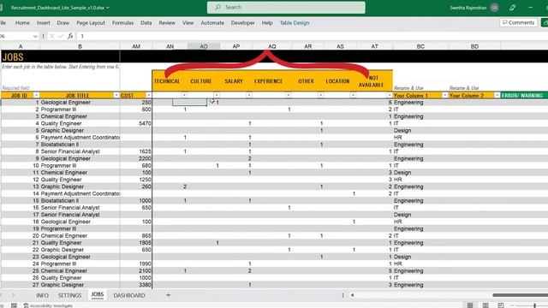Image resolution: width=548 pixels, height=308 pixels.
Task: Switch to DASHBOARD sheet tab
Action: [129, 295]
